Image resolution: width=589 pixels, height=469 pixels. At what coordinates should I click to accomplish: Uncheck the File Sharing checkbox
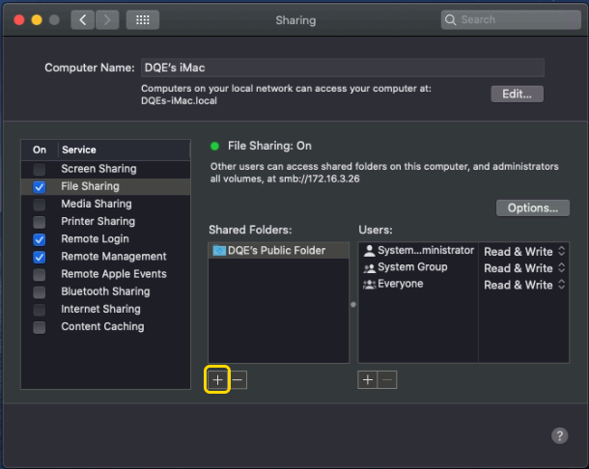tap(39, 187)
